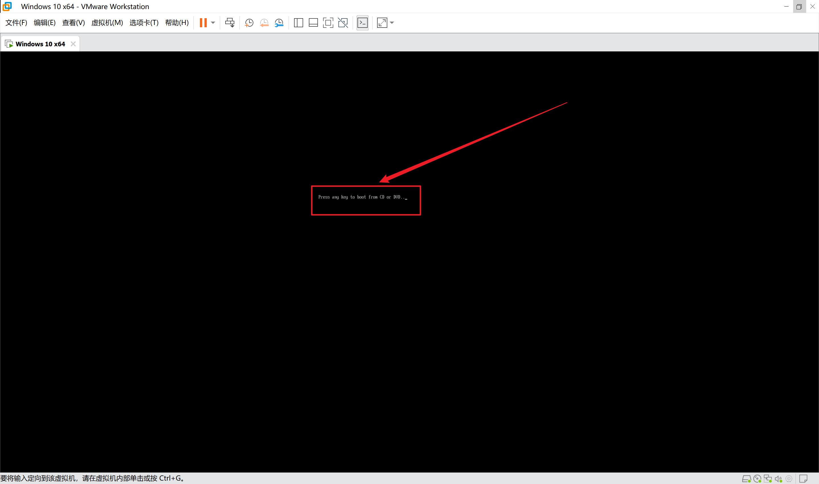Click the CD/DVD drive status icon
Screen dimensions: 819x484
coord(757,479)
